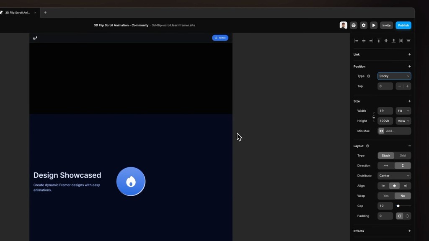The height and width of the screenshot is (241, 429).
Task: Open the Width Fill dropdown
Action: coord(403,110)
